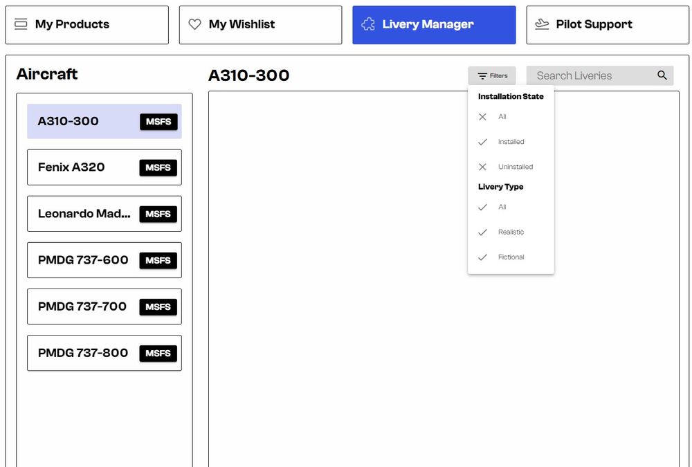Screen dimensions: 692x467
Task: Choose Fenix A320 from the aircraft list
Action: coord(83,167)
